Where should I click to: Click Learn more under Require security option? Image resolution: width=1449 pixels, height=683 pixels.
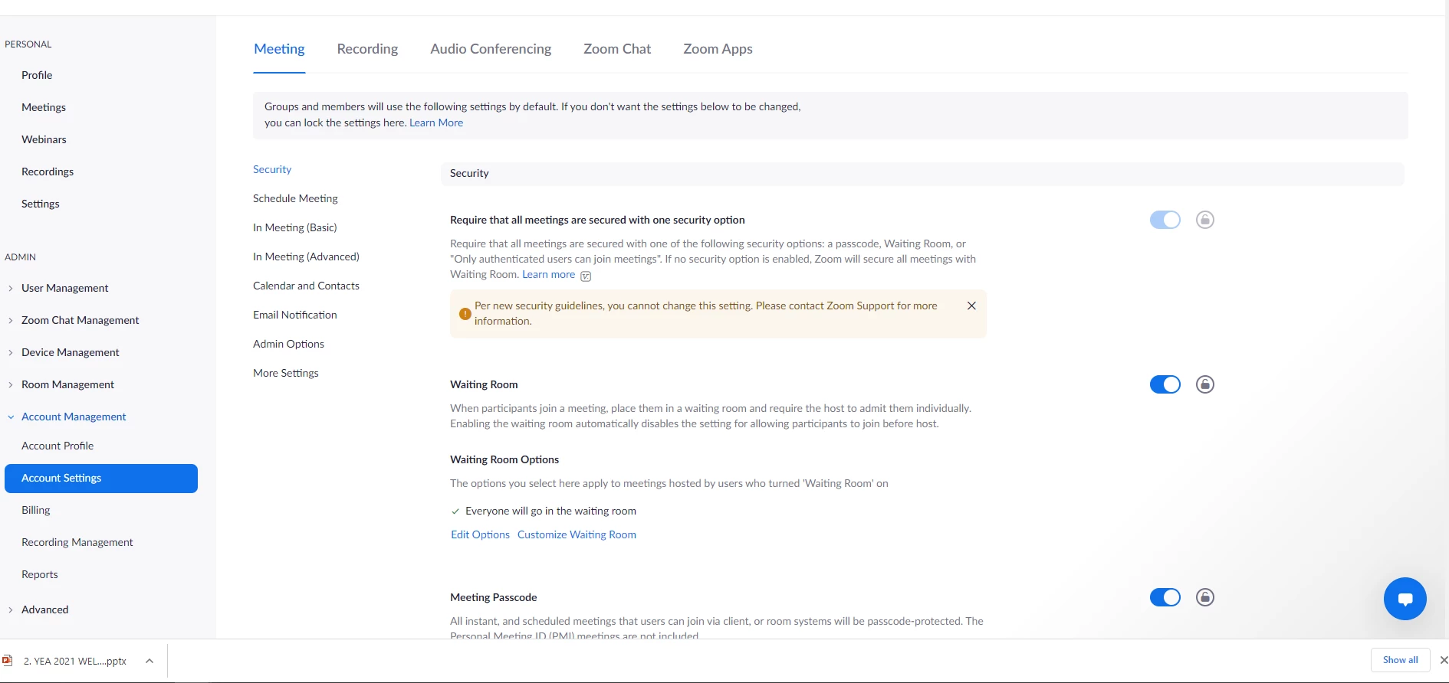point(548,274)
